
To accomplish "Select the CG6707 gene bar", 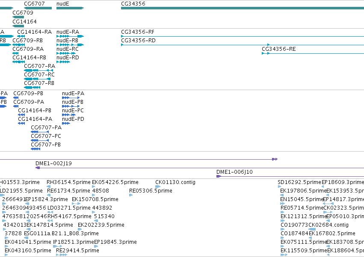I will tap(38, 8).
